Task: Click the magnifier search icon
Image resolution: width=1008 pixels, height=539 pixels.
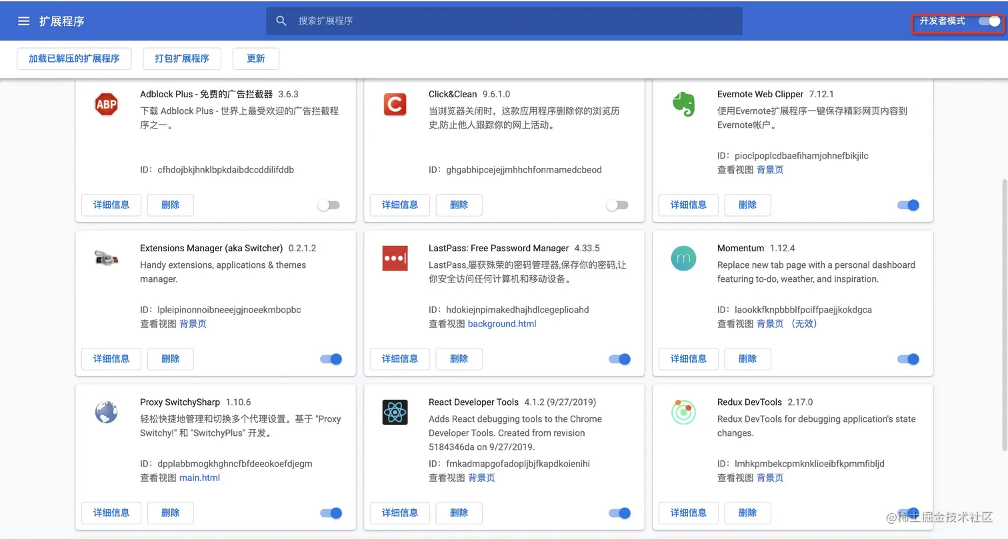Action: coord(281,21)
